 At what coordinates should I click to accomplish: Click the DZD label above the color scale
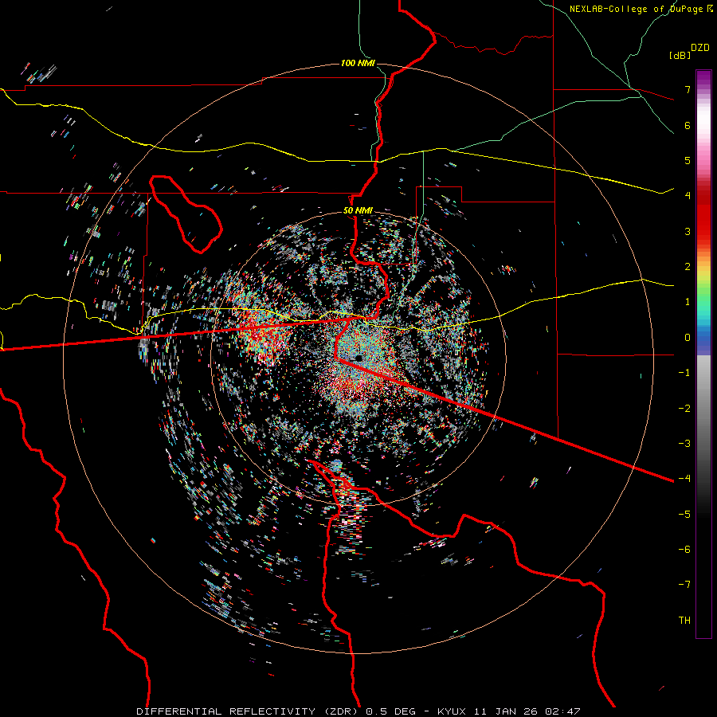coord(700,48)
